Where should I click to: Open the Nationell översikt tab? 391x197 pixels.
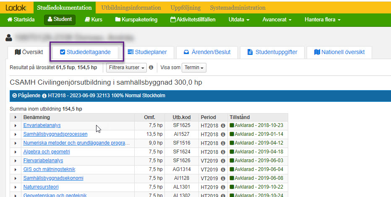339,52
